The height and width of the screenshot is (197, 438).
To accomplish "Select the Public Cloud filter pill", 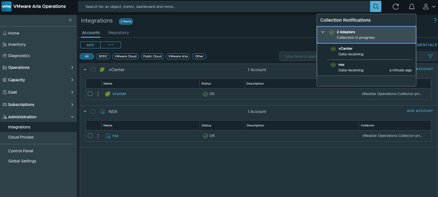I will pyautogui.click(x=152, y=56).
